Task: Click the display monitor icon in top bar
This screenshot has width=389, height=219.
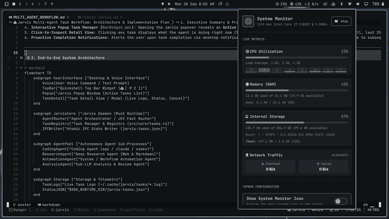Action: [x=366, y=4]
